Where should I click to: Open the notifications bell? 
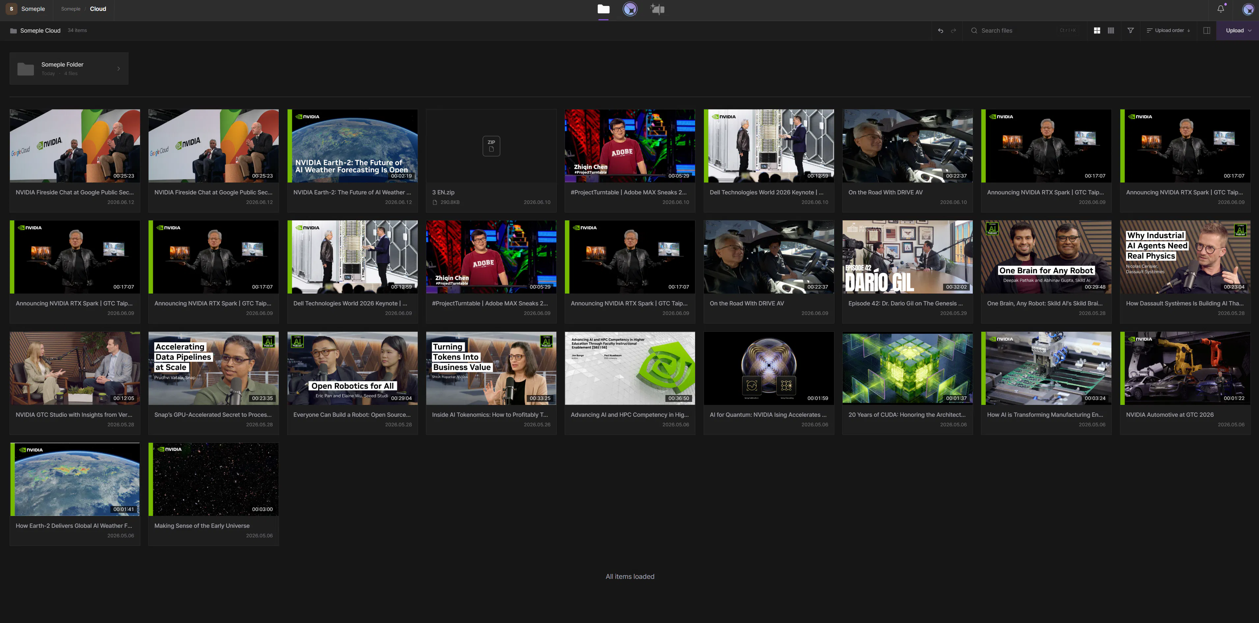1220,9
